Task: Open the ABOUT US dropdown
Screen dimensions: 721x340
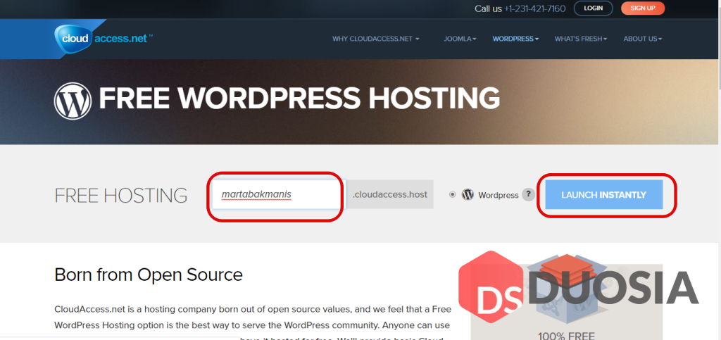Action: tap(642, 39)
